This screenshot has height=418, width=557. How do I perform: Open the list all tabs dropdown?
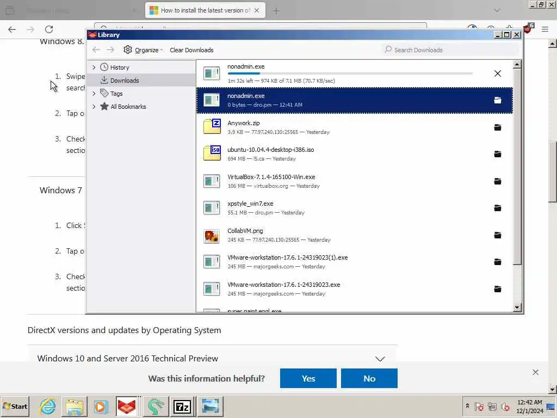(497, 11)
